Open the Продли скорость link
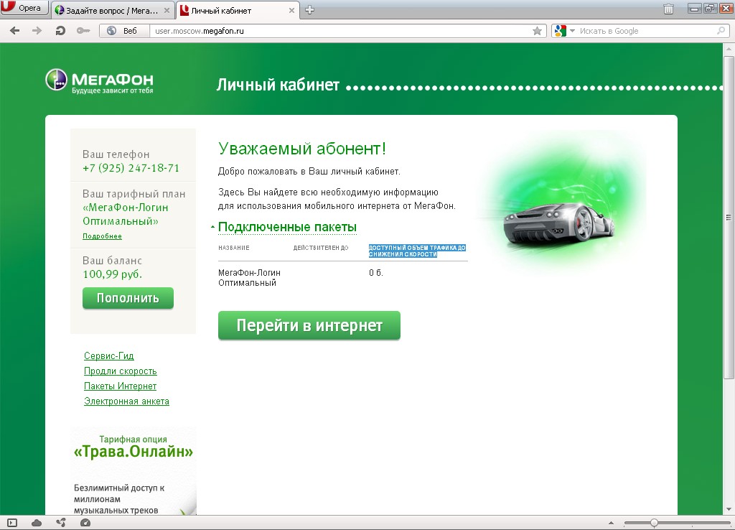This screenshot has width=735, height=530. pyautogui.click(x=121, y=371)
